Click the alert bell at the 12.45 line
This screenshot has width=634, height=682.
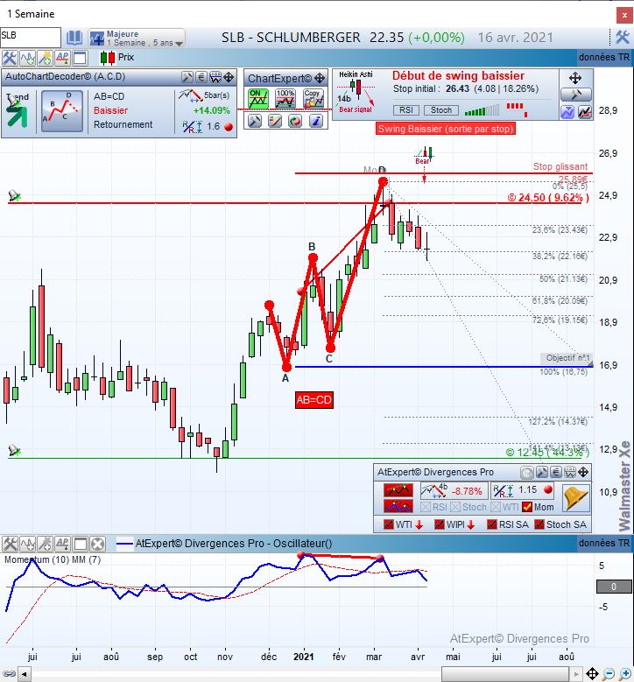(14, 450)
